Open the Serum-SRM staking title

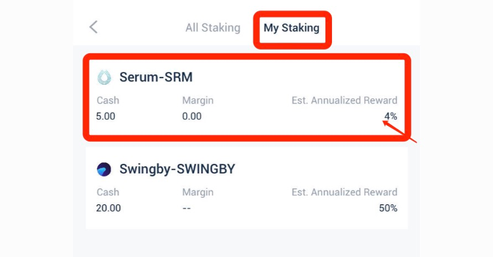pyautogui.click(x=156, y=77)
